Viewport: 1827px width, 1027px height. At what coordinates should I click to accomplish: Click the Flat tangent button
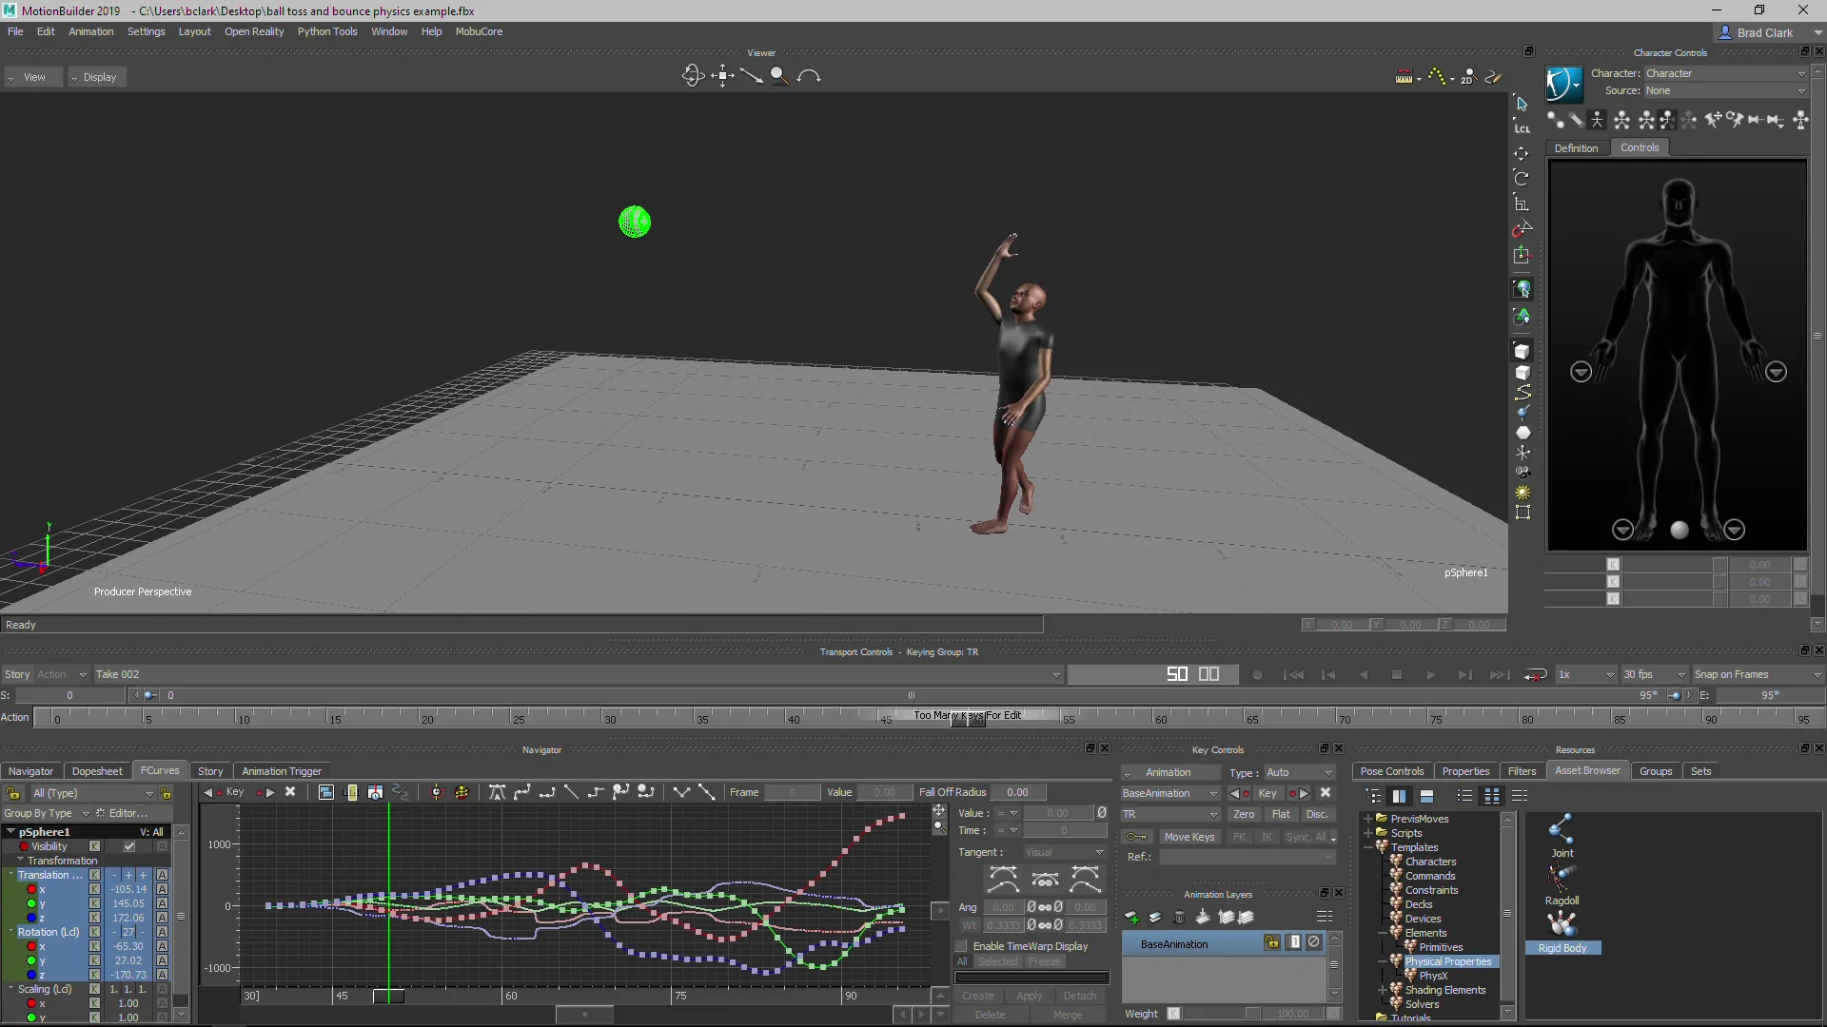coord(1281,814)
